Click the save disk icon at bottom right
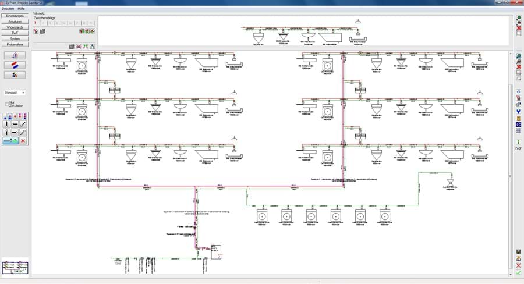Viewport: 524px width, 284px height. 519,252
